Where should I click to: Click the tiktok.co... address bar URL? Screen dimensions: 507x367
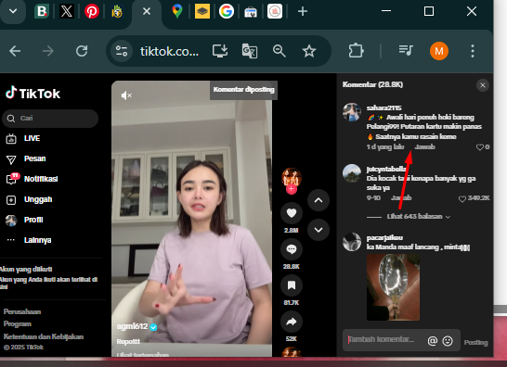click(169, 51)
